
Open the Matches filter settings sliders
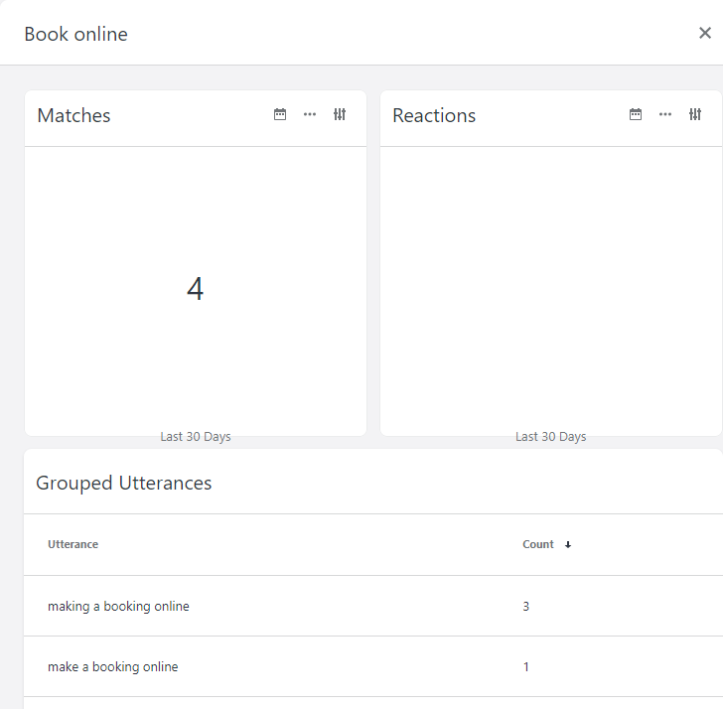[340, 115]
